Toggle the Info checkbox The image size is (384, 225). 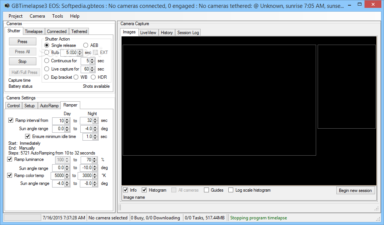click(126, 190)
